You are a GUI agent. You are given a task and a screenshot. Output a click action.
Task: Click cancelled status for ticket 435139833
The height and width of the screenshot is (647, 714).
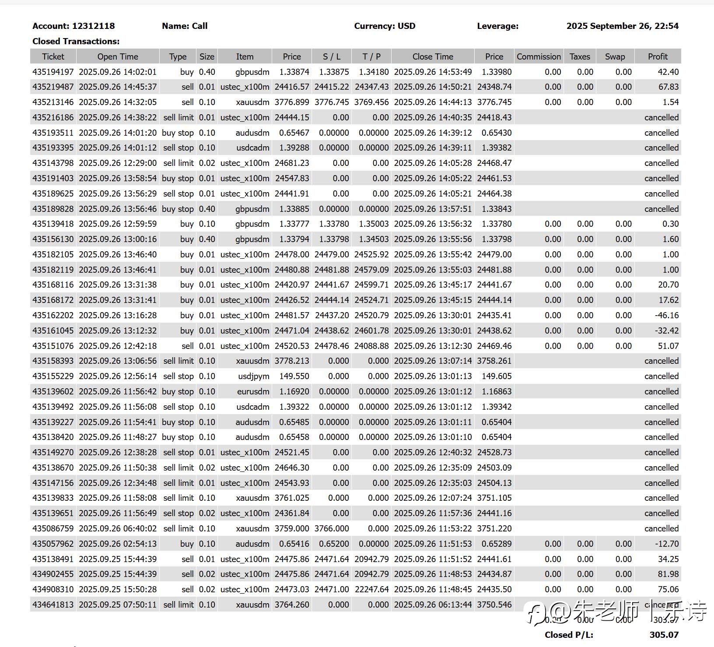(x=661, y=498)
